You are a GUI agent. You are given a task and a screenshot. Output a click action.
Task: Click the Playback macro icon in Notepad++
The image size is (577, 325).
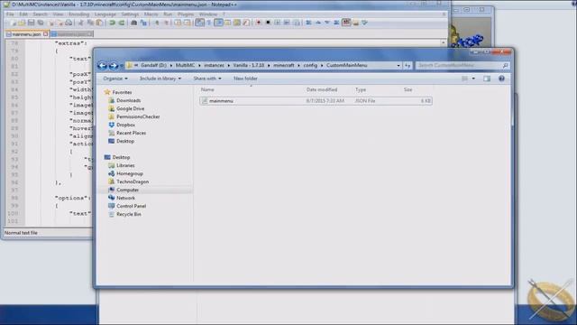pos(277,23)
